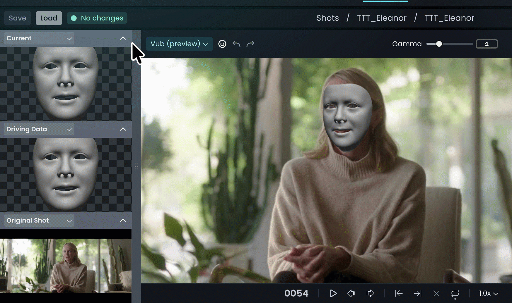The width and height of the screenshot is (512, 303).
Task: Collapse the Current panel
Action: pos(123,38)
